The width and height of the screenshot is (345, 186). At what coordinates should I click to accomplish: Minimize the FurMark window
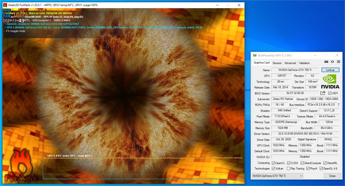pyautogui.click(x=217, y=5)
